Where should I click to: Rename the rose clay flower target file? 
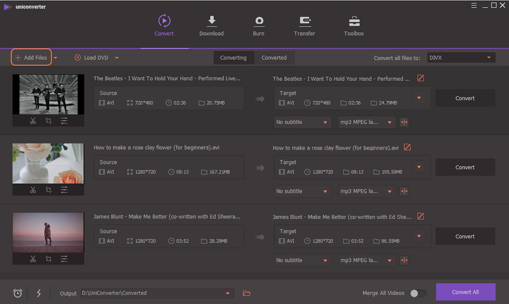point(407,147)
